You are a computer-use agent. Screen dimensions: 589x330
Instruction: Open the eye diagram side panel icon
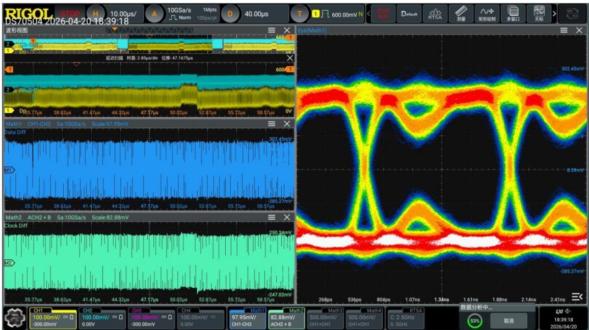[577, 297]
